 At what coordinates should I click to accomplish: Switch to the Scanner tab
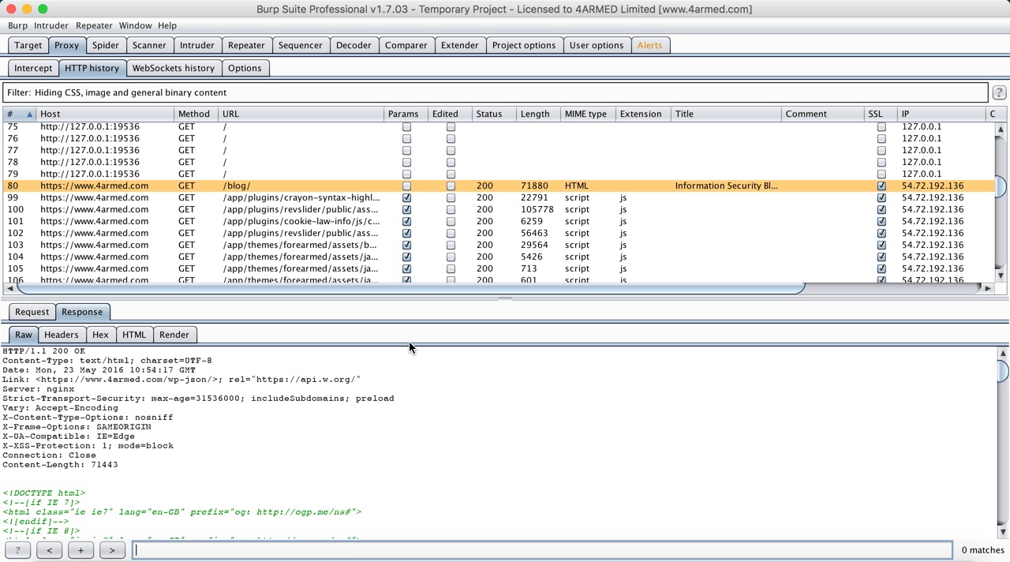pyautogui.click(x=149, y=45)
